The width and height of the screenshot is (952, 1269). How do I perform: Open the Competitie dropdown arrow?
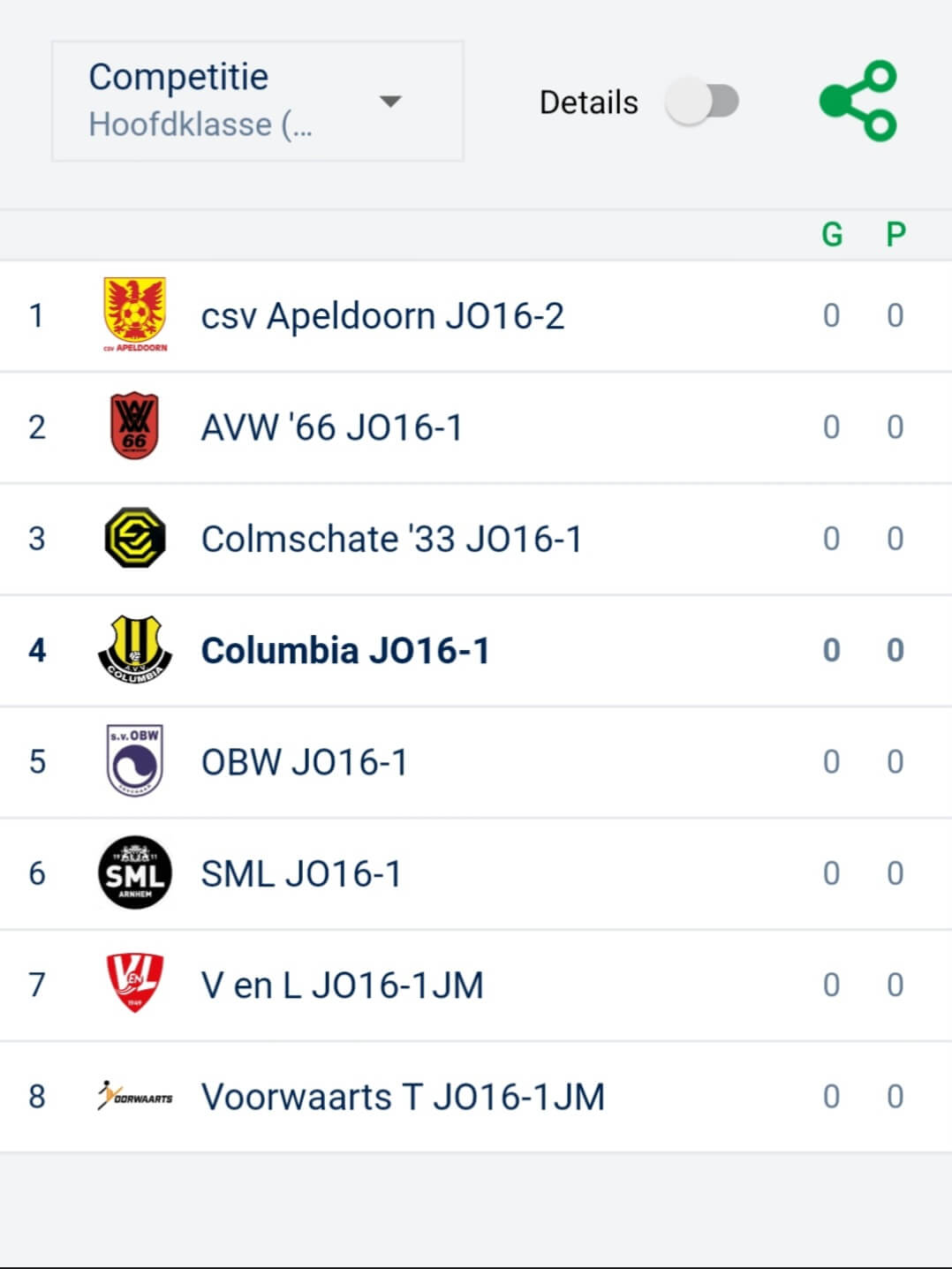click(x=390, y=101)
